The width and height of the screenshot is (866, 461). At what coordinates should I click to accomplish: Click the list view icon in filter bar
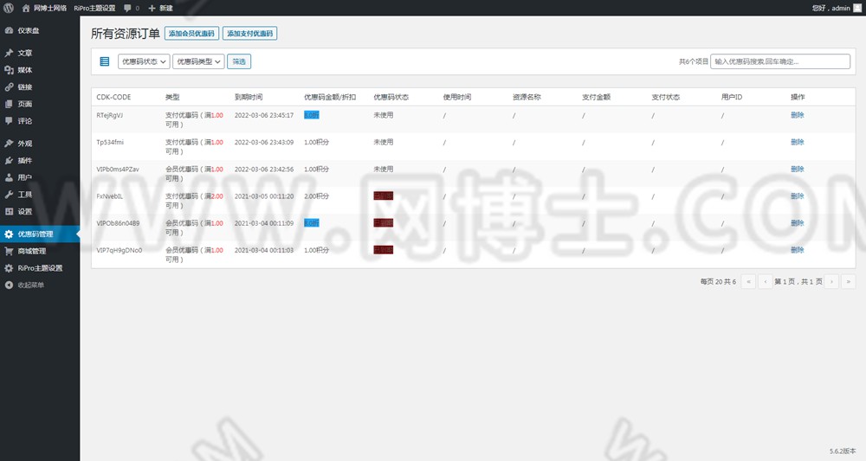(x=105, y=61)
